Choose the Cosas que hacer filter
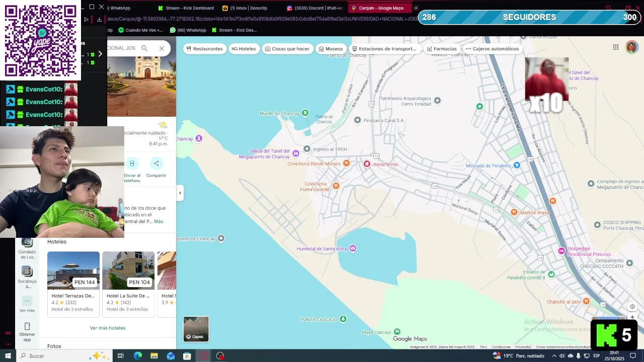This screenshot has height=362, width=644. (x=287, y=49)
